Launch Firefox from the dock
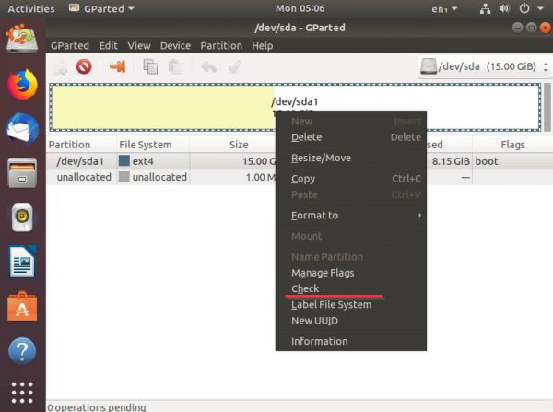 coord(22,85)
